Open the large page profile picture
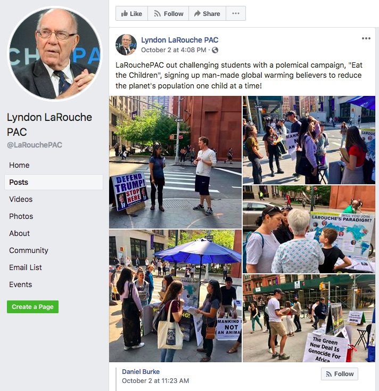The width and height of the screenshot is (379, 391). click(55, 54)
